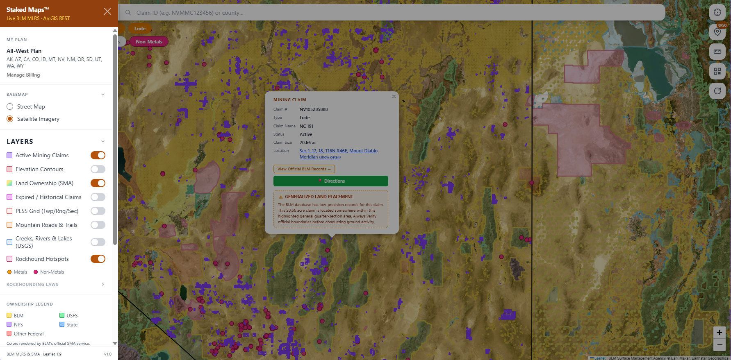Click the green Directions button
Viewport: 731px width, 360px height.
tap(331, 181)
